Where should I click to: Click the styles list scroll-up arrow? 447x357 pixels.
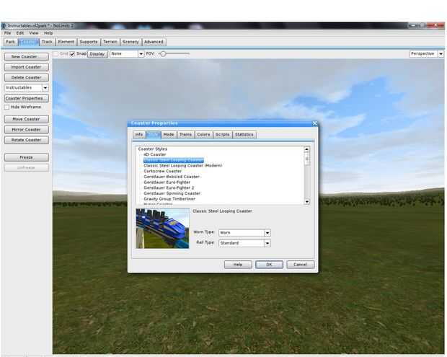[306, 149]
